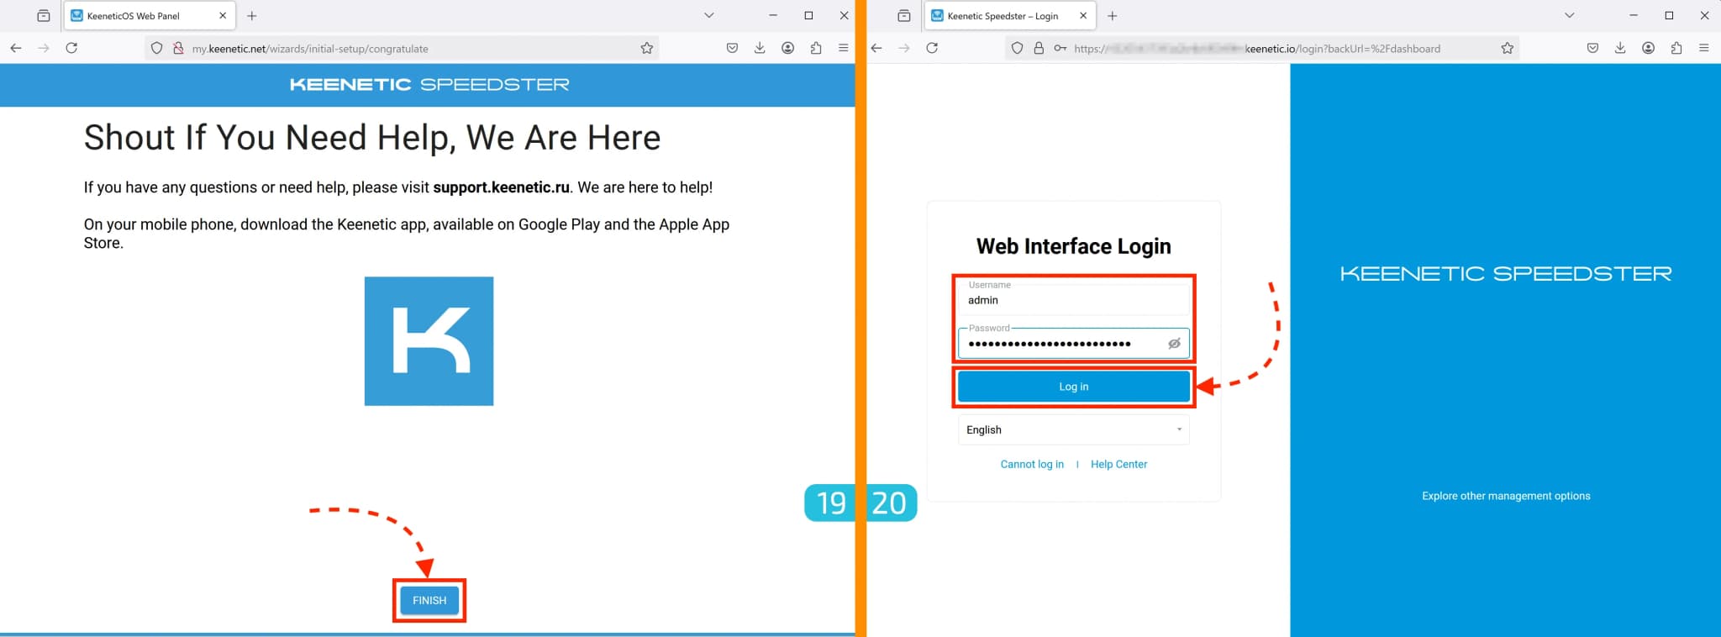Select the KeeneticOS Web Panel tab
The image size is (1721, 637).
(x=134, y=16)
